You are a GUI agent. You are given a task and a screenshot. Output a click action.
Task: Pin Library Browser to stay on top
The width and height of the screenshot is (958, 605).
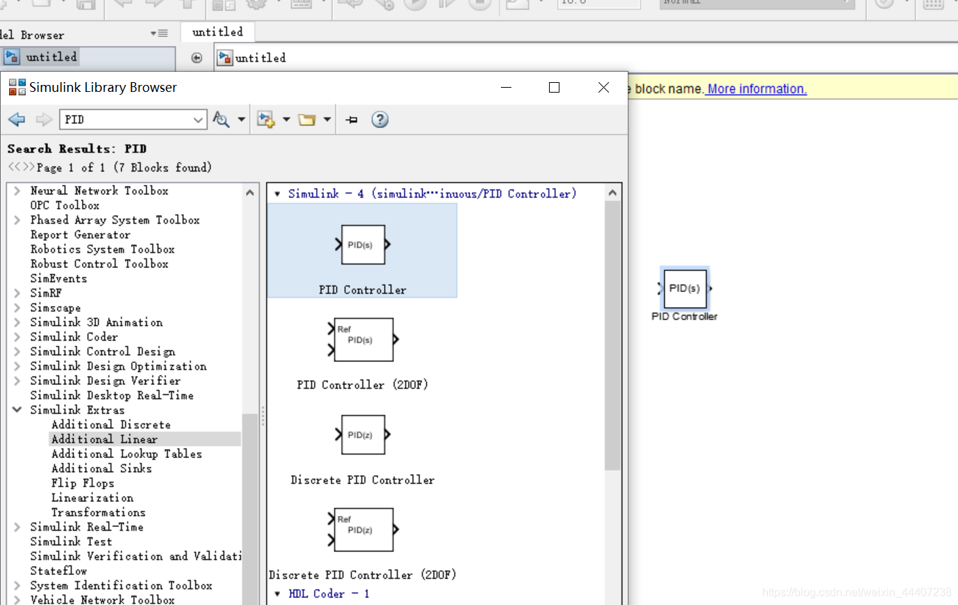352,120
